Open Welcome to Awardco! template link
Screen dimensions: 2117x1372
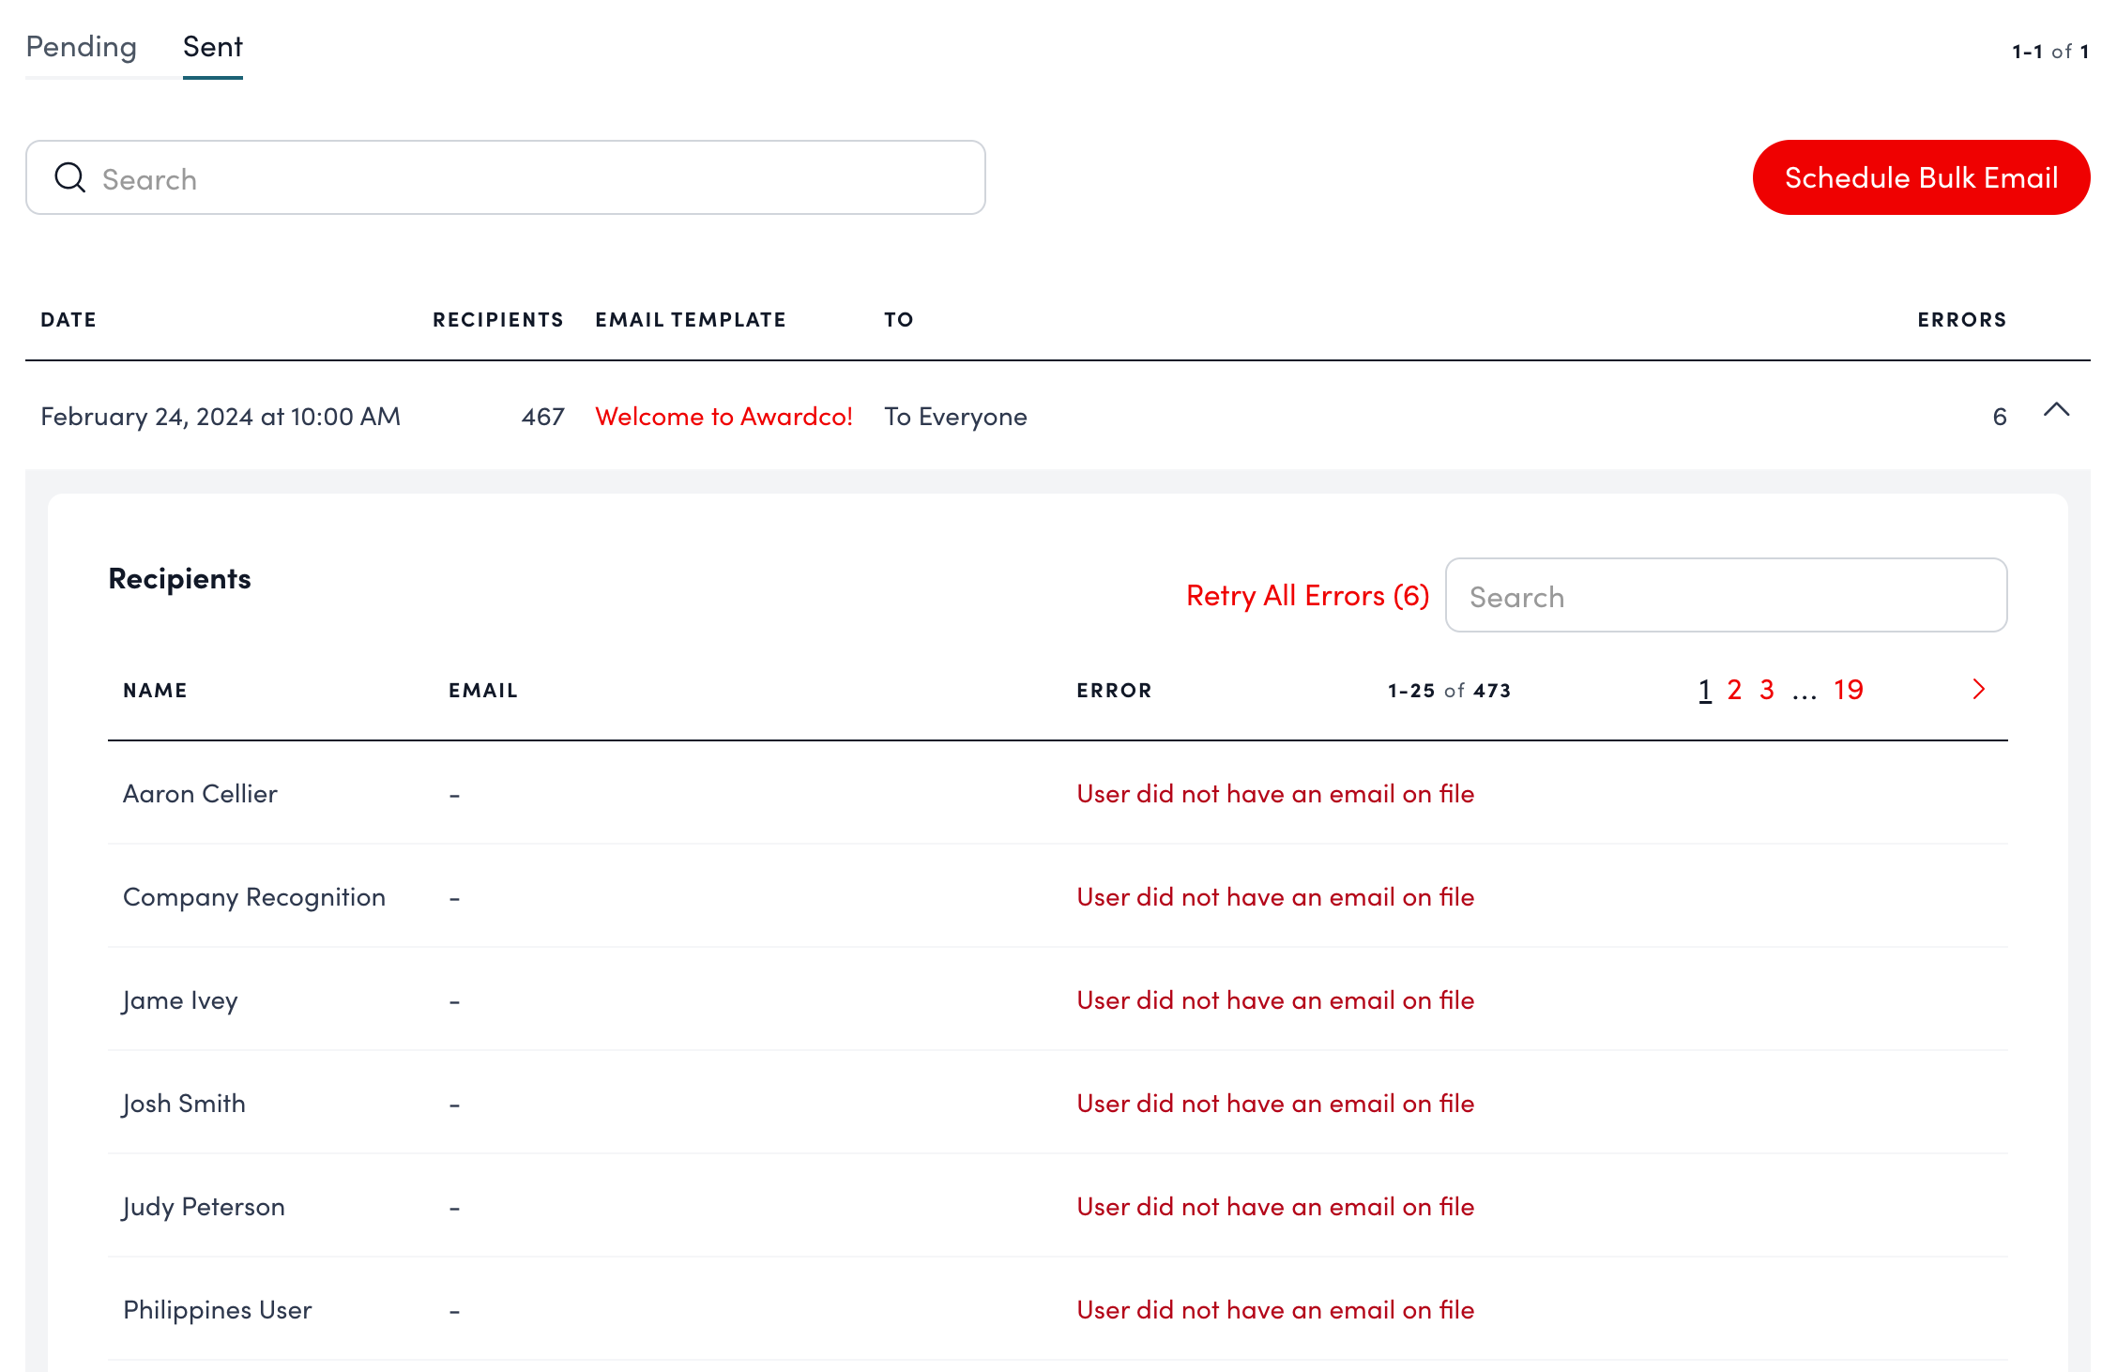click(x=723, y=417)
